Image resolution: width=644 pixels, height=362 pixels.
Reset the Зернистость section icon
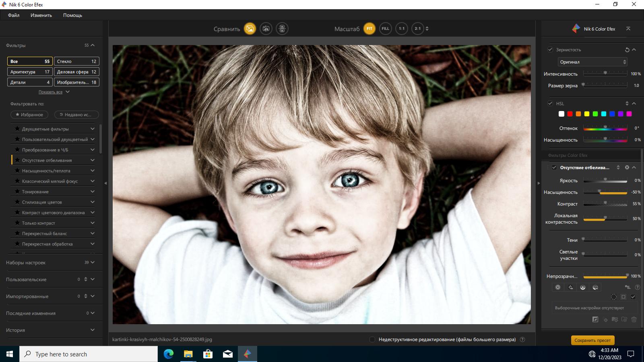tap(627, 50)
